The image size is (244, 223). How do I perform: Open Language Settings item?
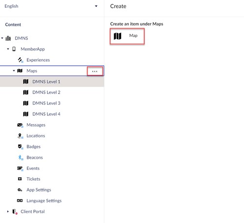pos(44,201)
